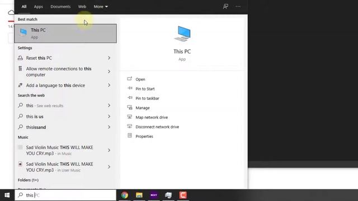Expand the More filter dropdown
358x201 pixels.
(101, 7)
